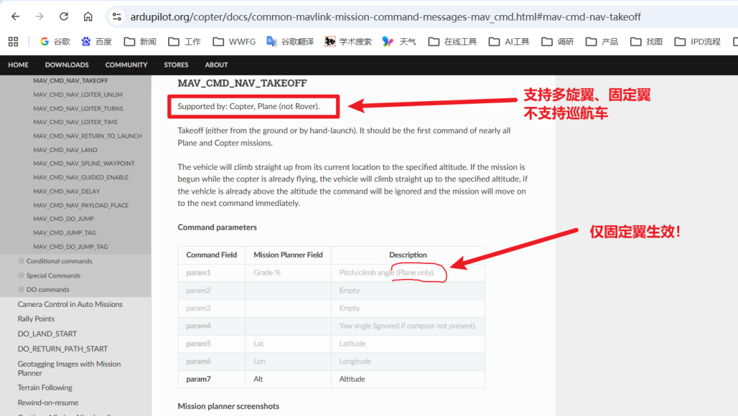Expand DO commands sidebar section

20,289
